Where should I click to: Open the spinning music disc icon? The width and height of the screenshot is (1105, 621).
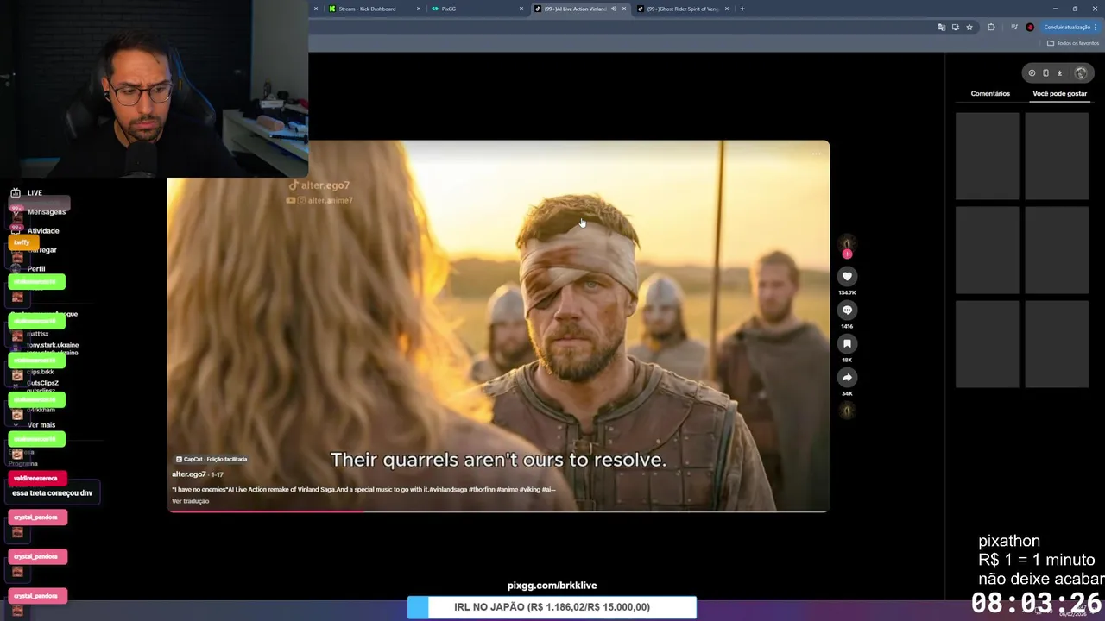[x=847, y=411]
